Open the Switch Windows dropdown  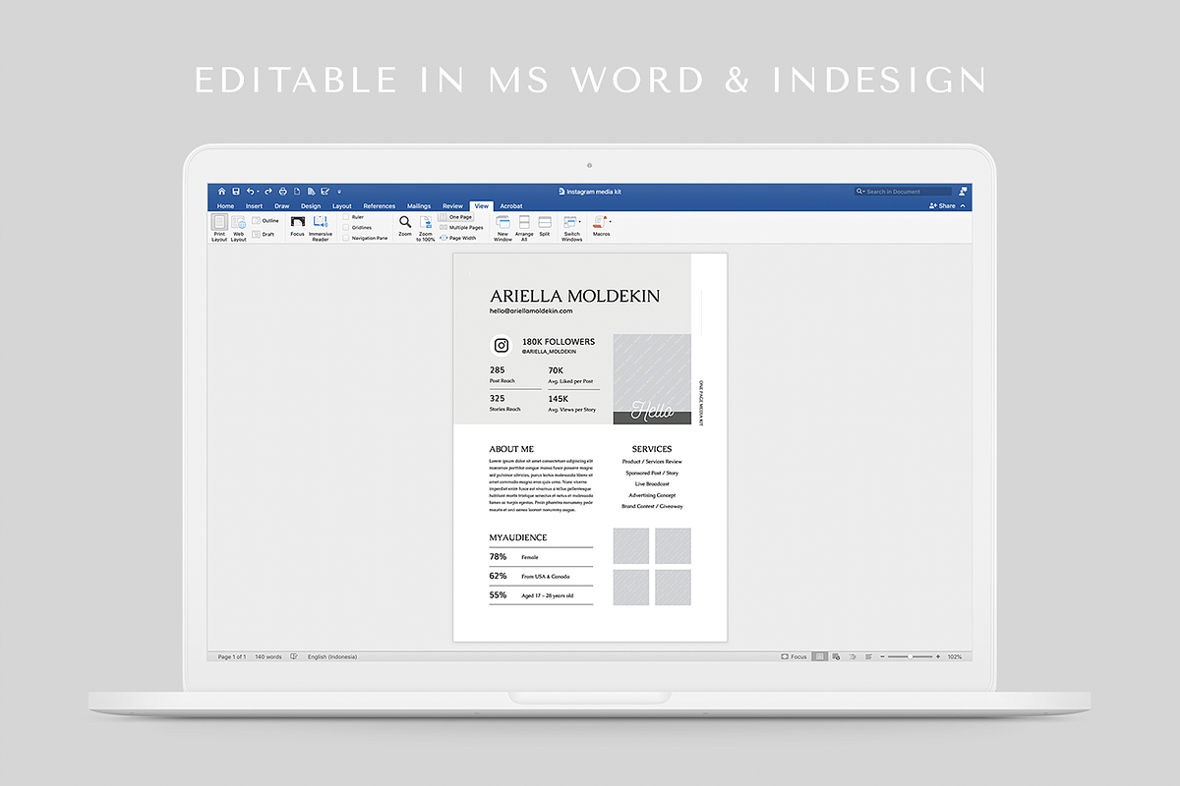pyautogui.click(x=572, y=228)
